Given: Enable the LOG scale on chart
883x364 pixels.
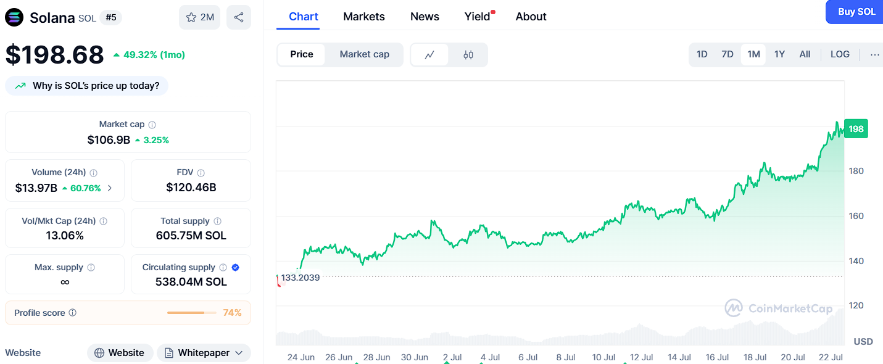Looking at the screenshot, I should point(840,54).
